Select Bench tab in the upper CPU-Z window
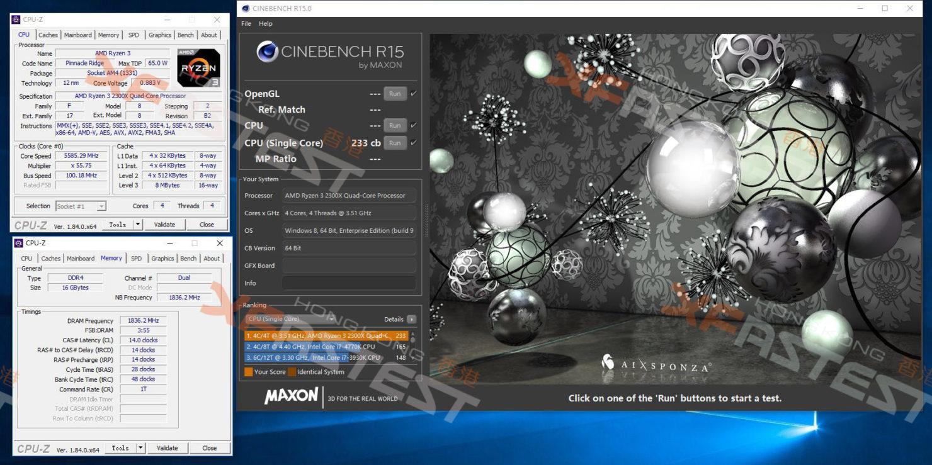 [x=186, y=35]
